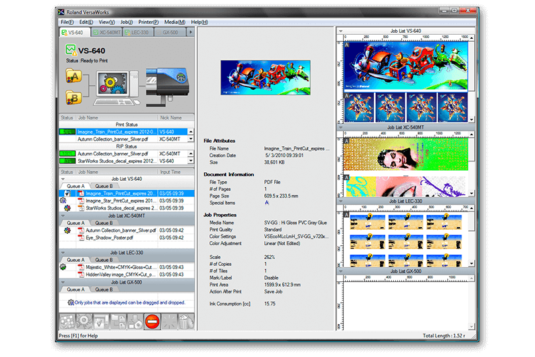Click PDF icon beside Eye_Shadow_Poster.pdf
This screenshot has width=535, height=357.
coord(81,237)
